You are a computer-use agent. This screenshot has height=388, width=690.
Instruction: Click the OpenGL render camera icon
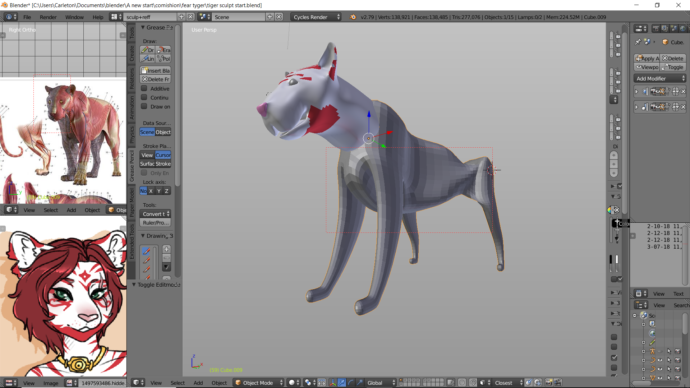pyautogui.click(x=548, y=383)
